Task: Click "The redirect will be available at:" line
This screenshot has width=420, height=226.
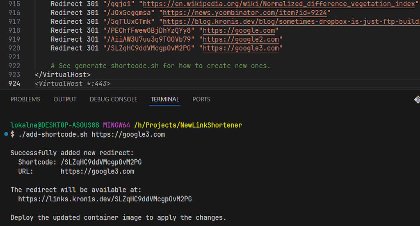Action: [76, 190]
